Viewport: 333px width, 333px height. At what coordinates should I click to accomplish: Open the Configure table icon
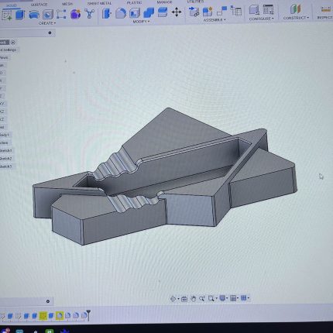[x=269, y=10]
